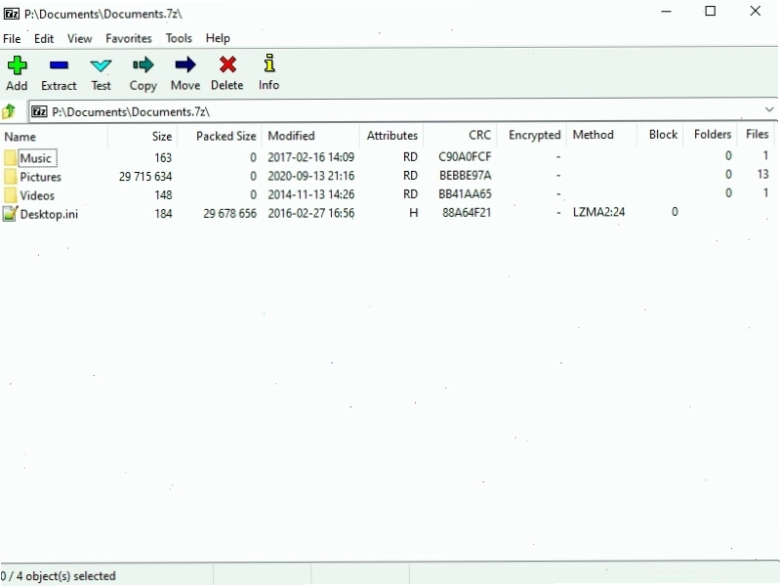Click the red Delete X icon
This screenshot has height=587, width=780.
[x=227, y=64]
